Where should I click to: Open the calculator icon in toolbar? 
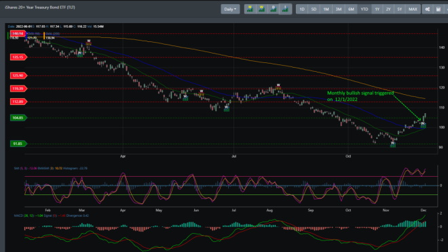click(438, 9)
